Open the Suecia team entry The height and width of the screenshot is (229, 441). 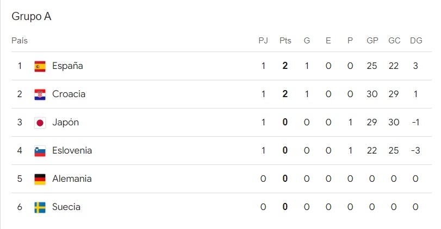pyautogui.click(x=66, y=207)
